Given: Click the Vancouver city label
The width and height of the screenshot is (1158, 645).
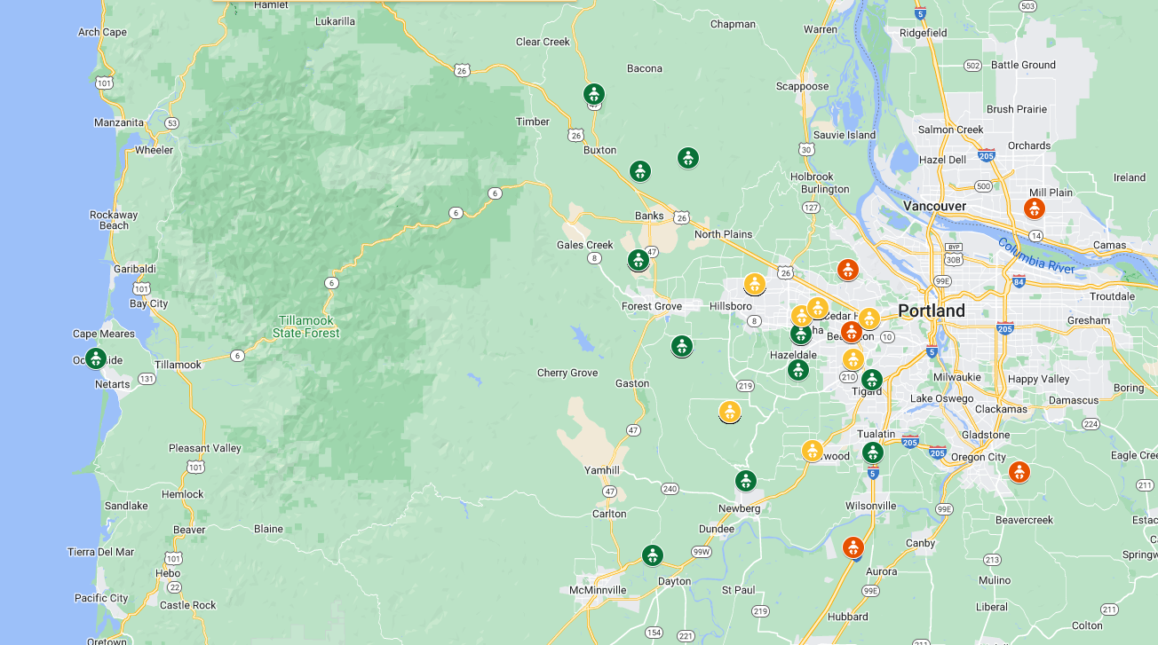Looking at the screenshot, I should pos(934,206).
